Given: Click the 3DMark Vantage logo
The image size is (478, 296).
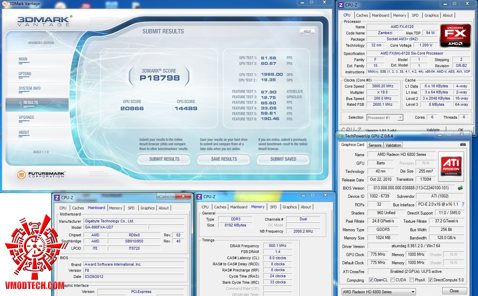Looking at the screenshot, I should click(x=44, y=21).
